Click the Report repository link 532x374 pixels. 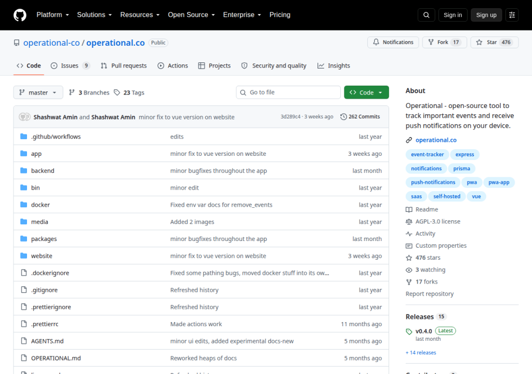[x=430, y=294]
